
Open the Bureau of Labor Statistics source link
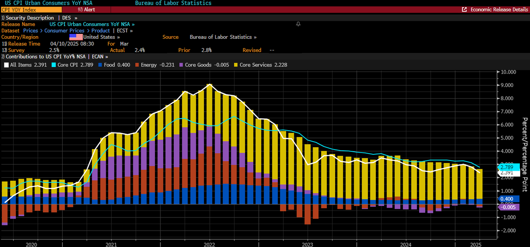[x=223, y=37]
